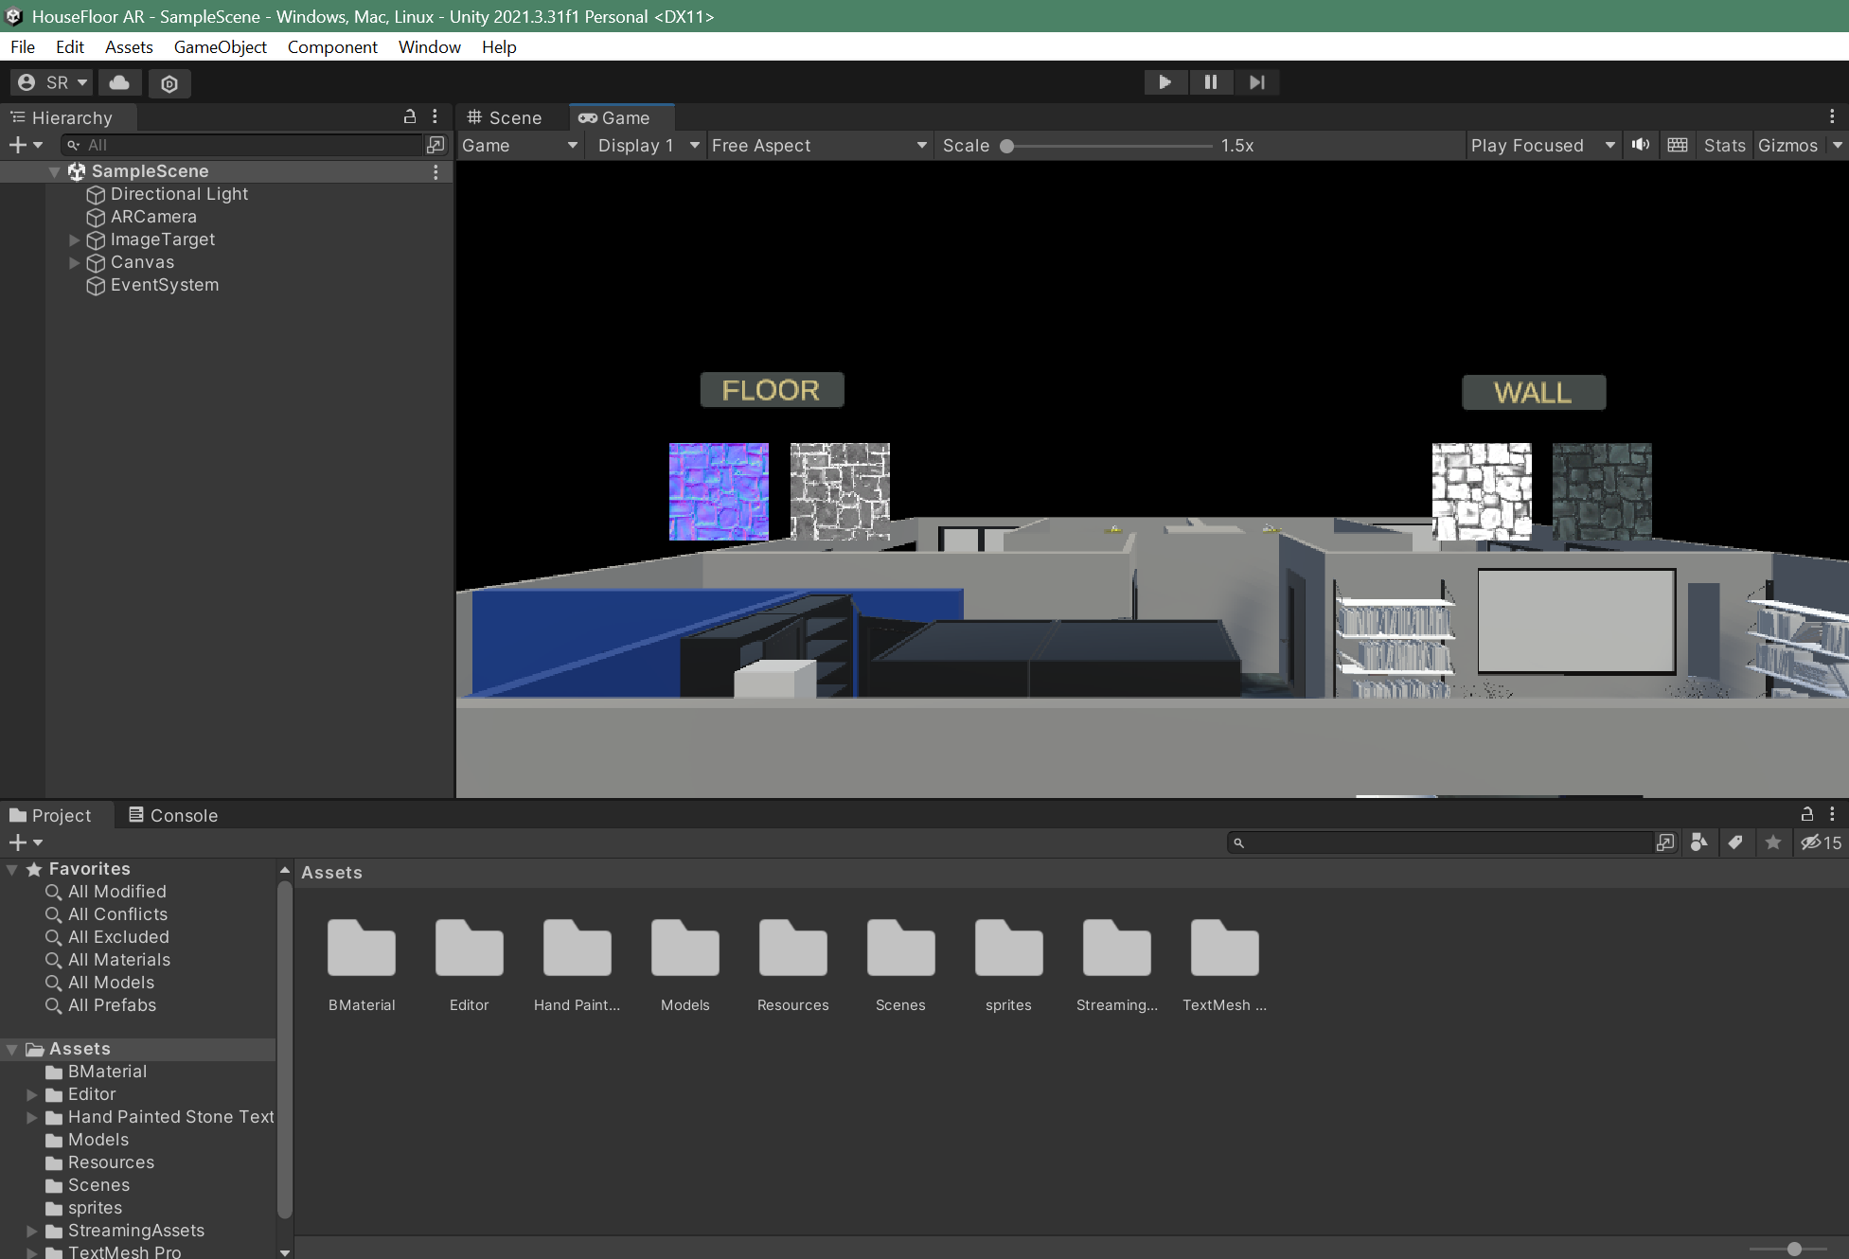Image resolution: width=1849 pixels, height=1259 pixels.
Task: Search by type icon in Project
Action: [x=1699, y=842]
